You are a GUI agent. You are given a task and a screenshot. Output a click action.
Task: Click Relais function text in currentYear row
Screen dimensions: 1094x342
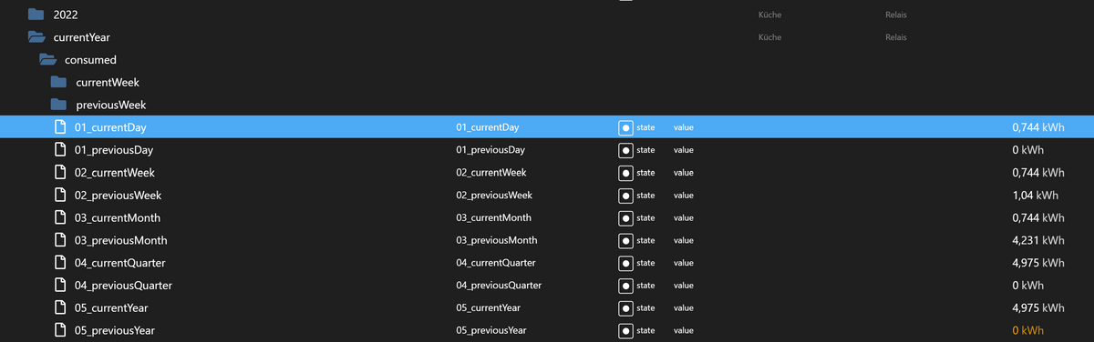[895, 37]
